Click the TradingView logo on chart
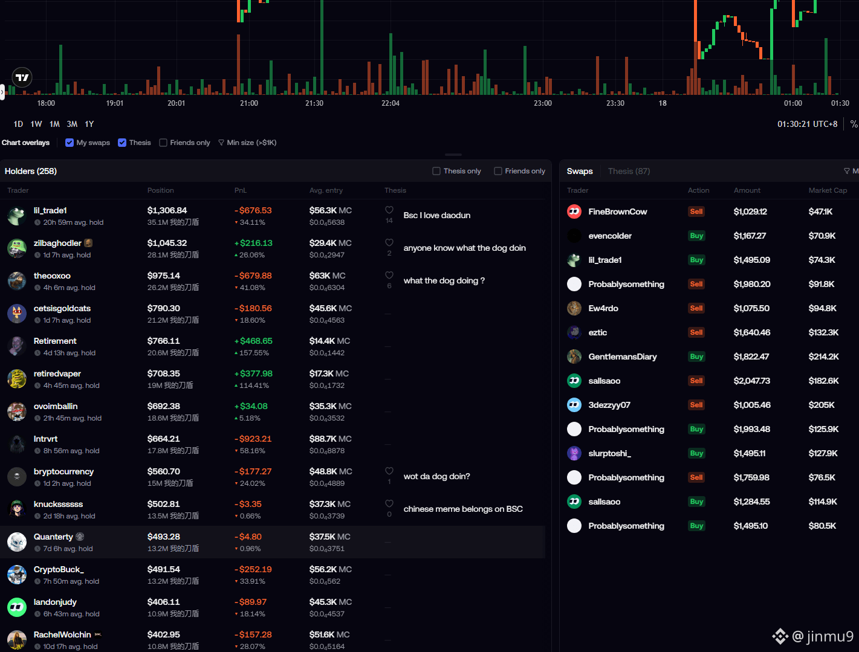859x652 pixels. (22, 77)
